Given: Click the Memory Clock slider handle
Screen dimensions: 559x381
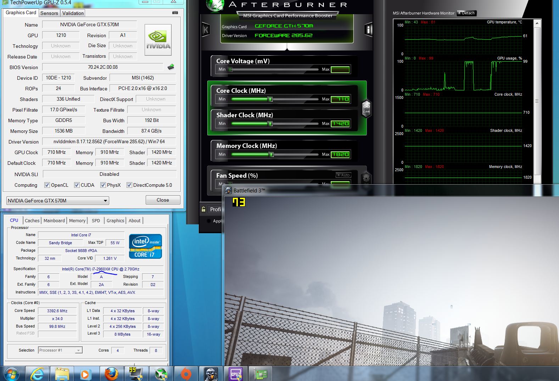Looking at the screenshot, I should pyautogui.click(x=272, y=155).
